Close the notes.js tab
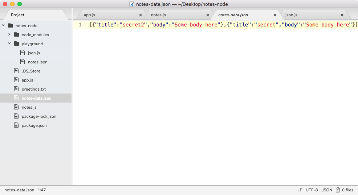The image size is (358, 195). [208, 15]
